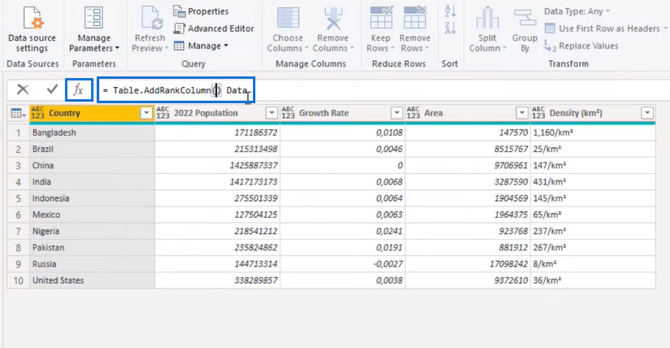Click the Split Column icon
The width and height of the screenshot is (670, 348).
point(487,18)
